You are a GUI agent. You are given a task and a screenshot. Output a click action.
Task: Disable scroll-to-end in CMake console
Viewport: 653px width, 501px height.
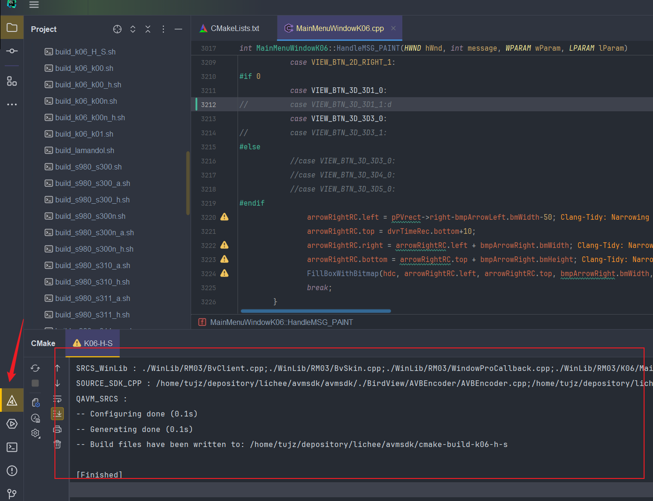point(57,413)
